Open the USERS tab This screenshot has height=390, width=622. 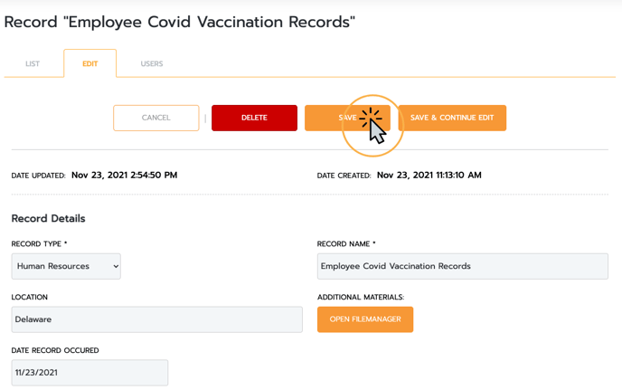(152, 63)
